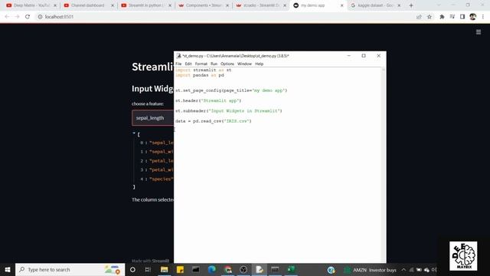Go forward in Chrome history
This screenshot has height=276, width=490.
tap(17, 17)
